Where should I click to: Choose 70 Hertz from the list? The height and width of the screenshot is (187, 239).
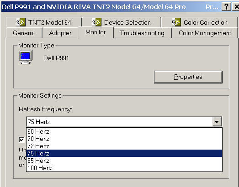(124, 139)
